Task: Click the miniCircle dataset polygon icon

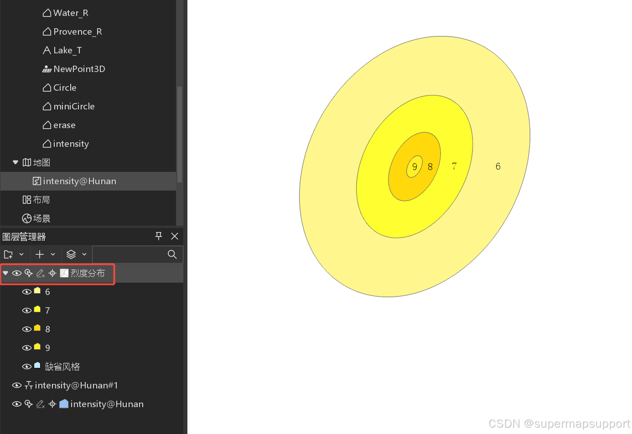Action: tap(47, 106)
